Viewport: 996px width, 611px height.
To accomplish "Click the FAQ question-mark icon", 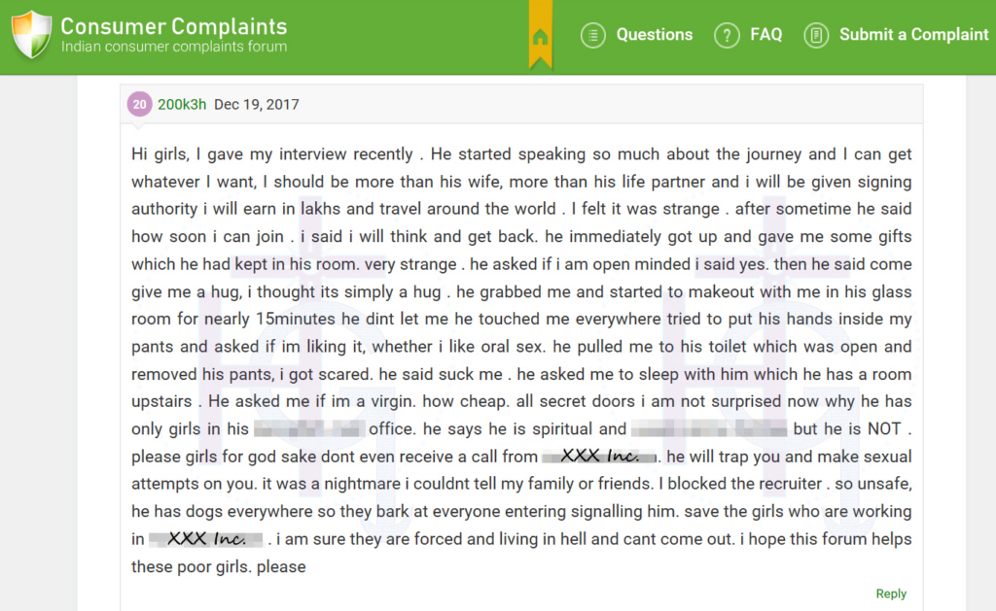I will (727, 35).
